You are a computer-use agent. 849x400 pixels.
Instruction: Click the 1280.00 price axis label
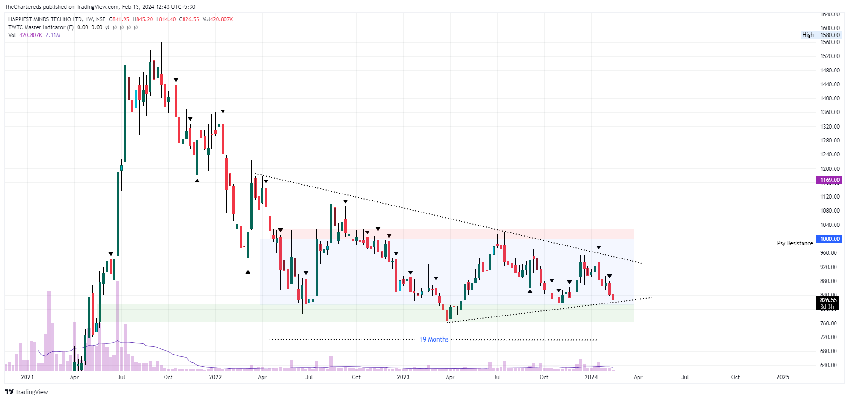(830, 141)
